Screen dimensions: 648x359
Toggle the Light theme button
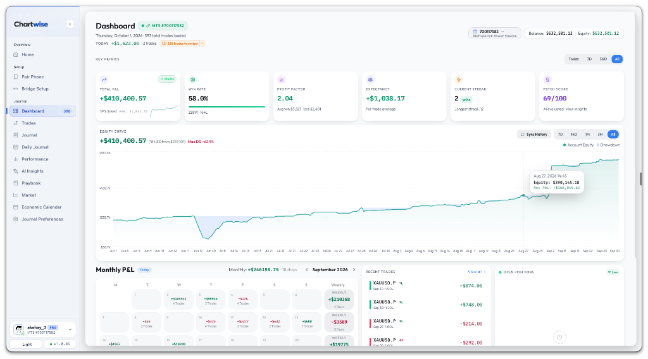pos(27,344)
